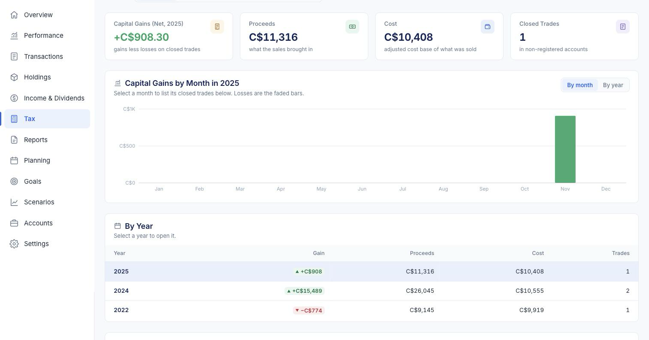Viewport: 649px width, 340px height.
Task: Click the Proceeds card banknote icon
Action: pyautogui.click(x=352, y=27)
